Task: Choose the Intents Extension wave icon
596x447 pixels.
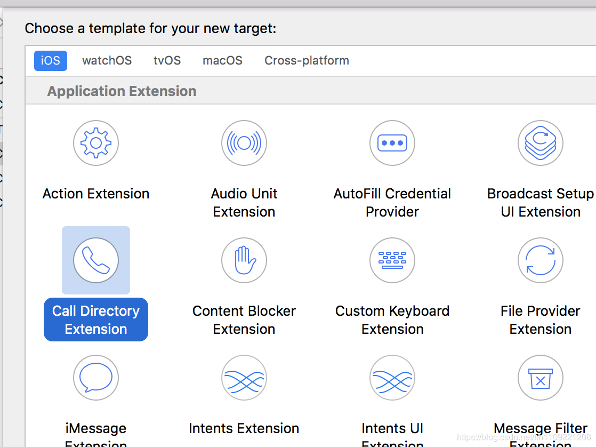Action: point(244,378)
